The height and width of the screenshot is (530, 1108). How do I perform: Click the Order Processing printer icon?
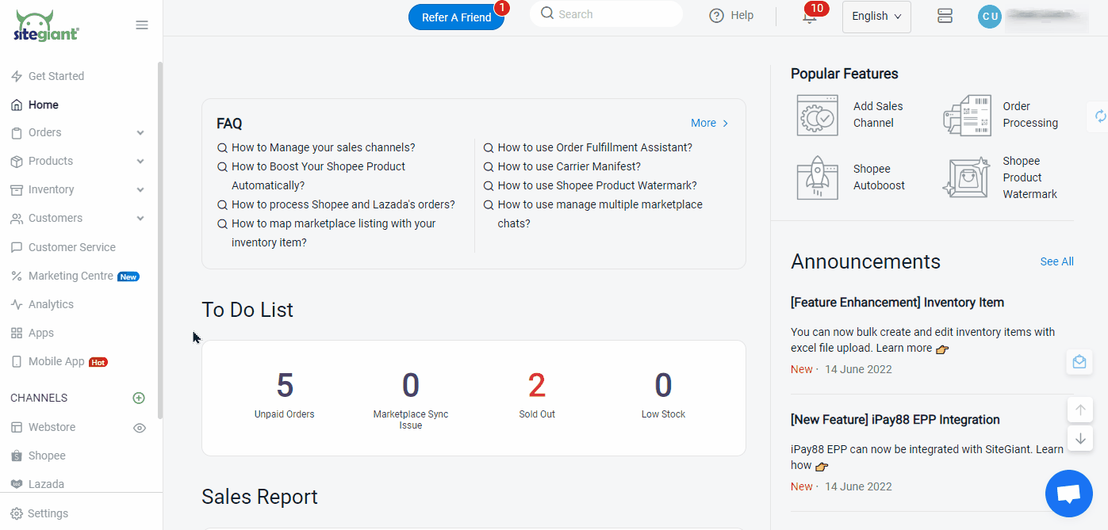(x=967, y=115)
